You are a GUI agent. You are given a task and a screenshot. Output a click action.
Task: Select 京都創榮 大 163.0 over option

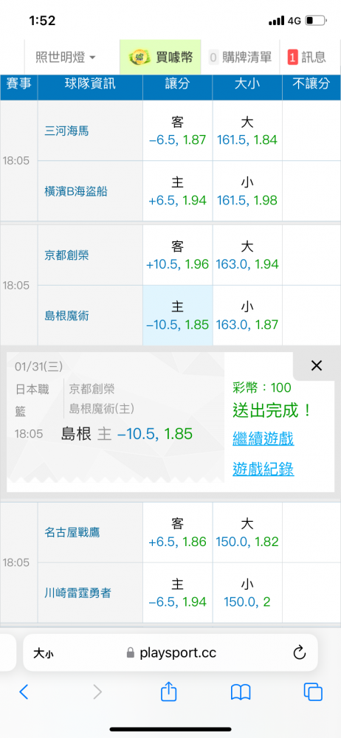point(247,255)
